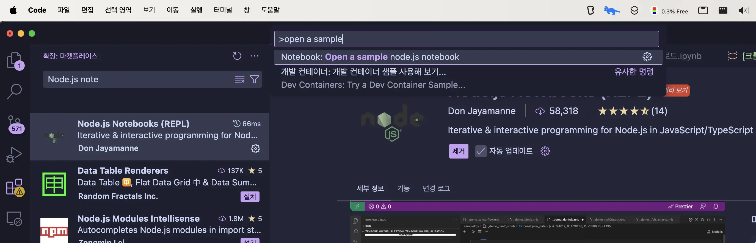Click the notification bell in preview image

716,207
